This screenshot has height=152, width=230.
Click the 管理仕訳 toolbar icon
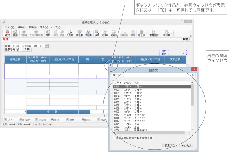154,33
